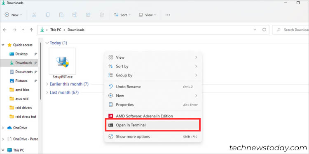Open the address bar history dropdown

point(255,30)
